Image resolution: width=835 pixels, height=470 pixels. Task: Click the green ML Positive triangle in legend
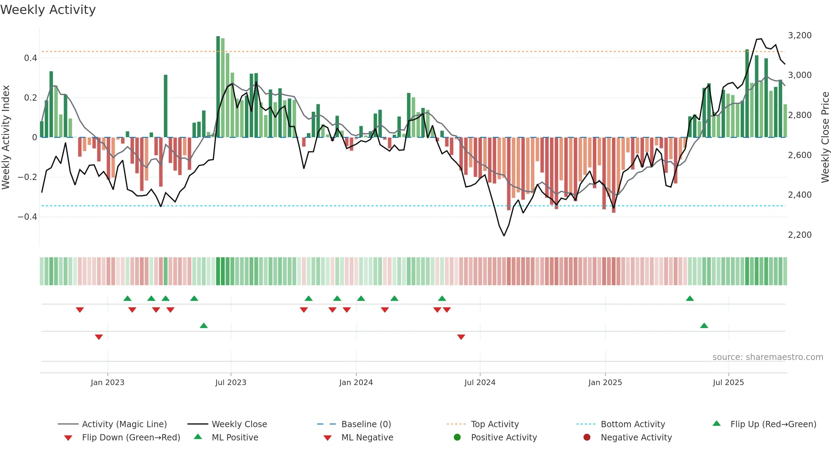tap(198, 437)
